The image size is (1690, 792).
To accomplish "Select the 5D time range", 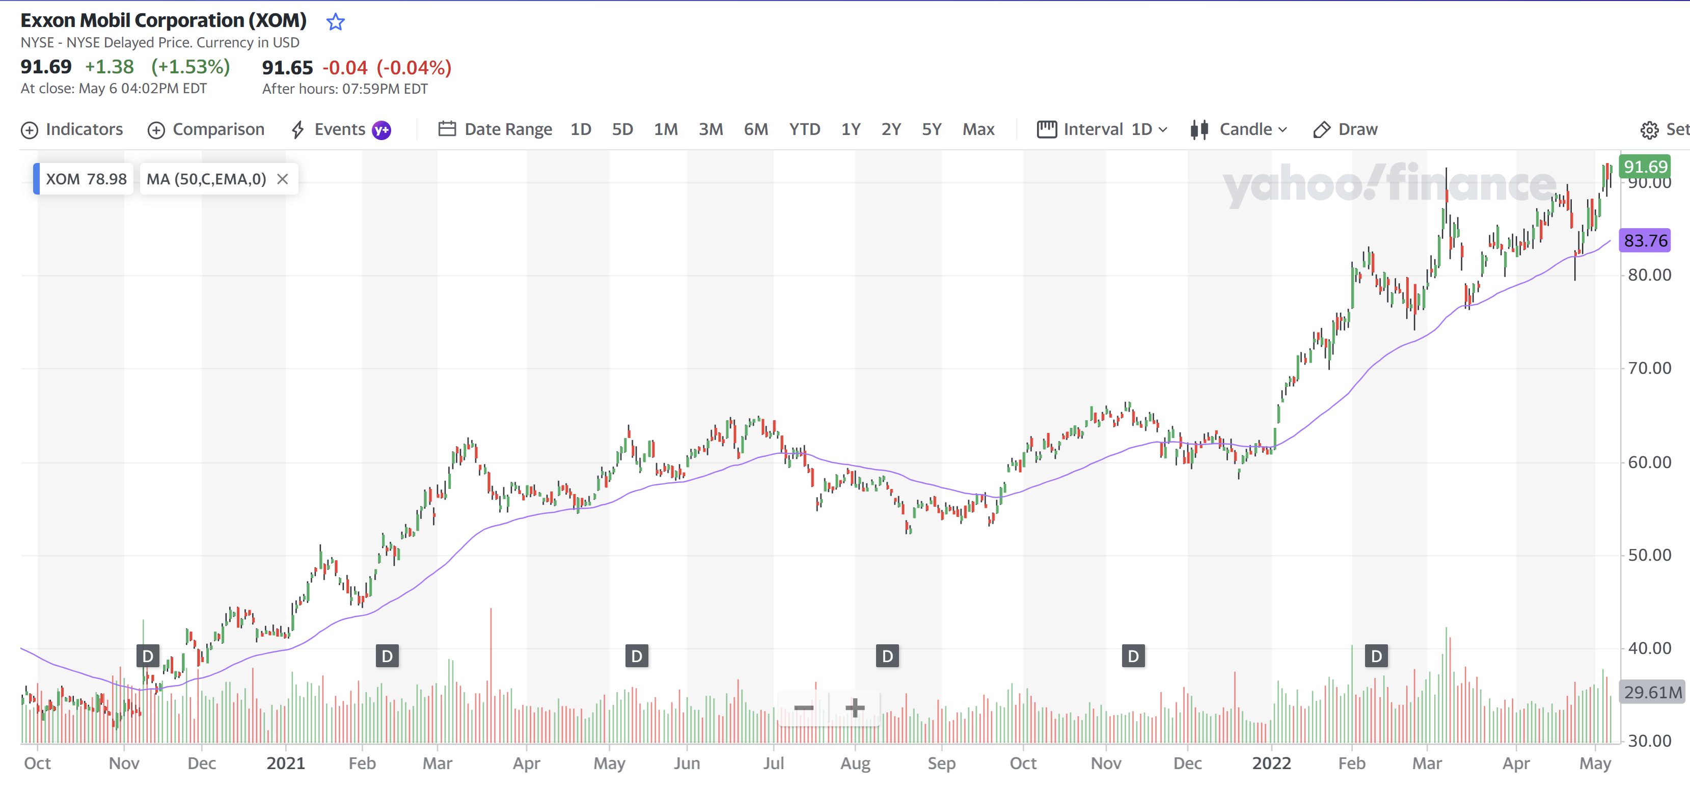I will (x=622, y=129).
